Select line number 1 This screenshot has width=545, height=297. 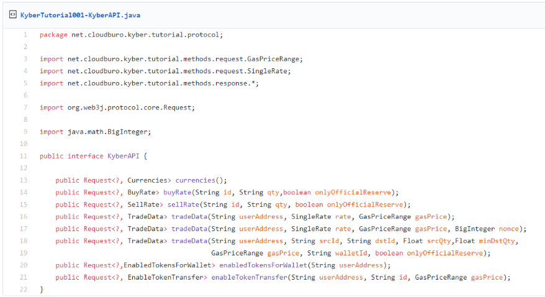tap(25, 35)
